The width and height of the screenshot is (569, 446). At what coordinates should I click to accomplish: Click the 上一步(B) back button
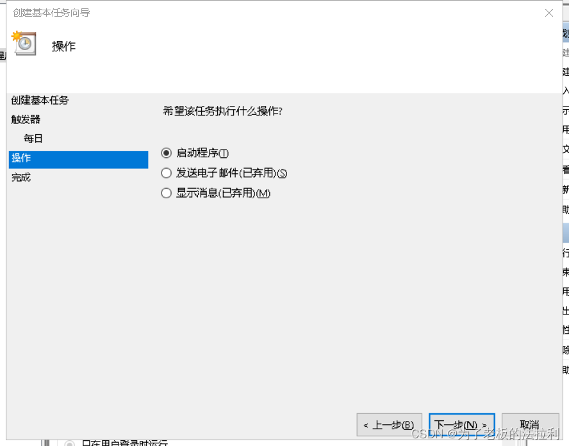tap(389, 425)
